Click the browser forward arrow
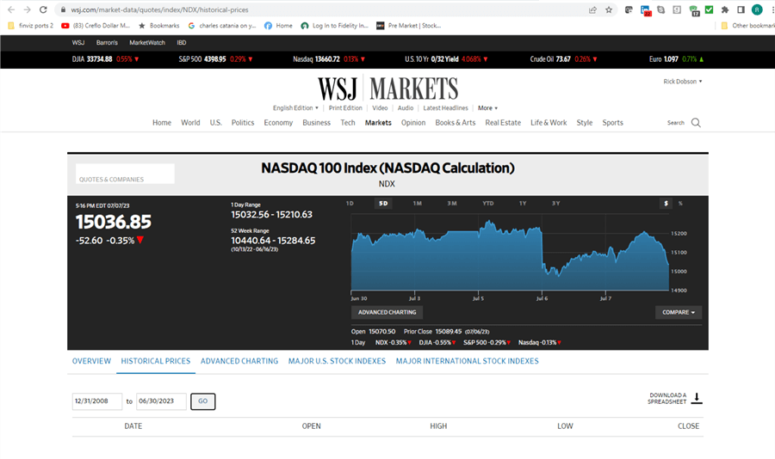 point(27,9)
